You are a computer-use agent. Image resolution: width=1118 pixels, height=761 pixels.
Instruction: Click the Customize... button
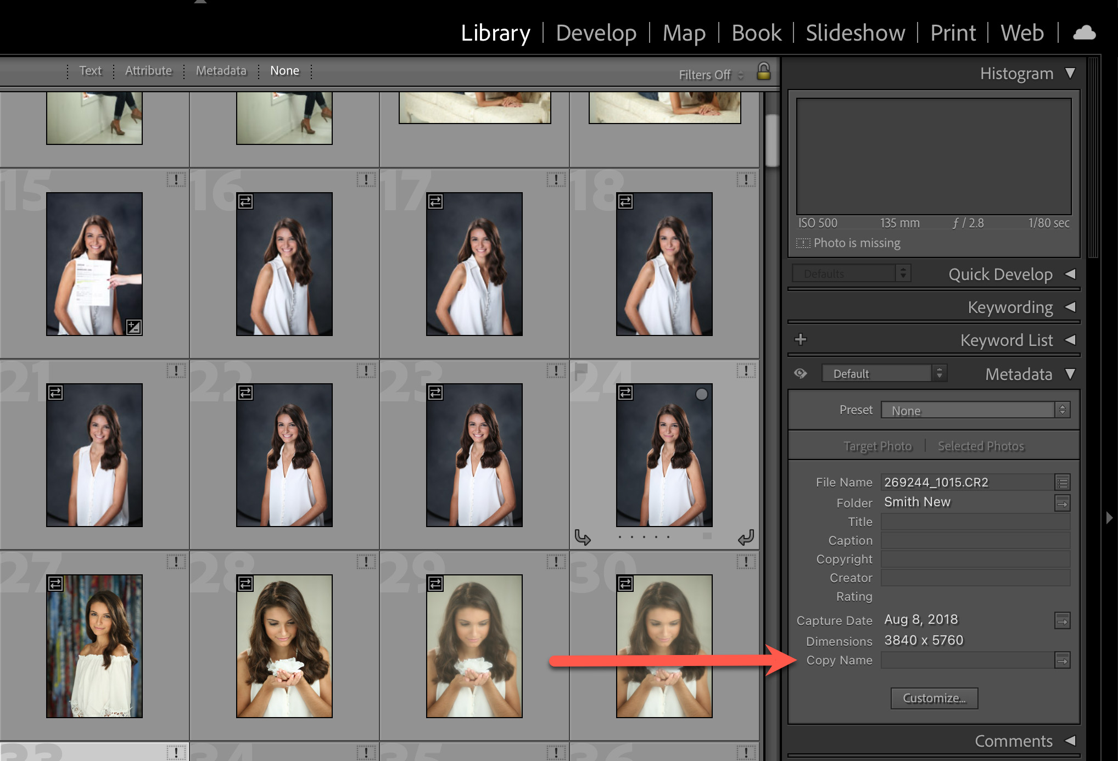point(933,698)
